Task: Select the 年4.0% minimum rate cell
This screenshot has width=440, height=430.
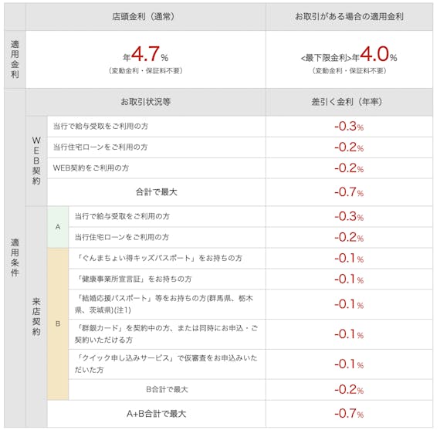Action: click(x=349, y=59)
